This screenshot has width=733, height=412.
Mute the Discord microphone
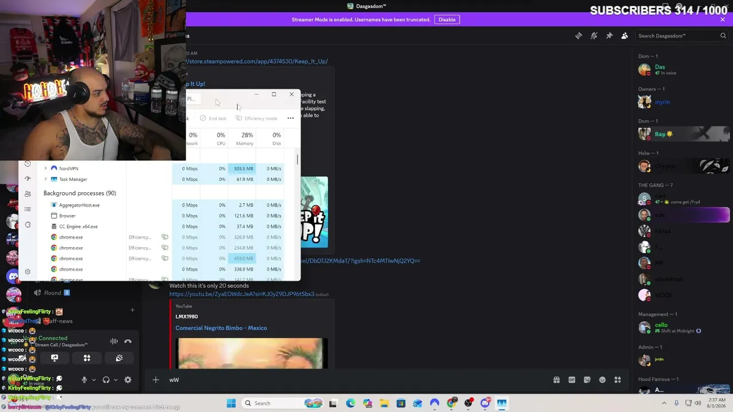coord(84,379)
